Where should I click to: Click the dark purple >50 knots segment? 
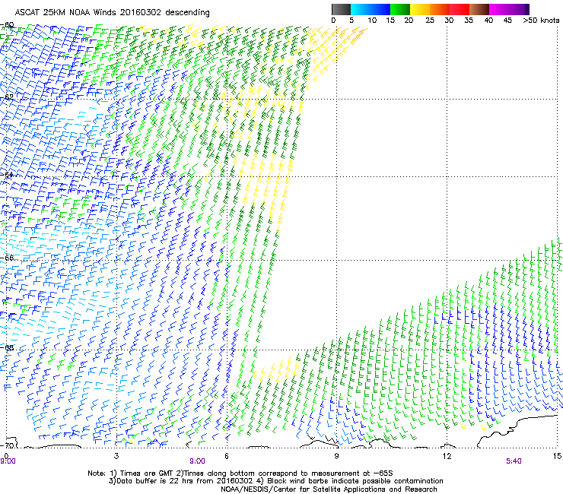click(527, 9)
